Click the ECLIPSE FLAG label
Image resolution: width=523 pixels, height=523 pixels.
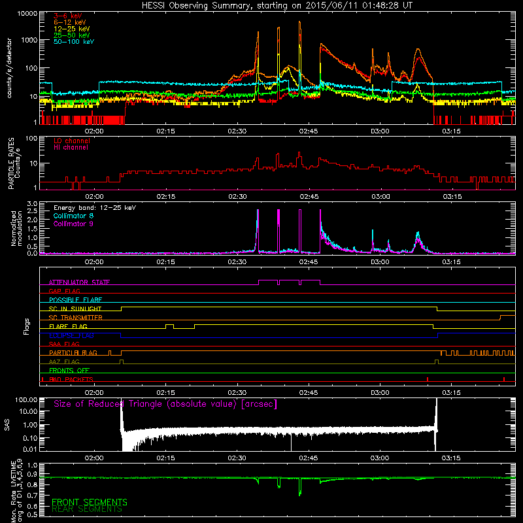pyautogui.click(x=71, y=335)
